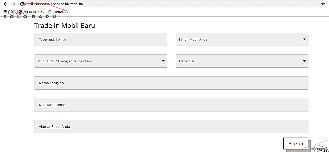Open the Apps grid shortcut icon
The width and height of the screenshot is (329, 152).
tap(5, 12)
